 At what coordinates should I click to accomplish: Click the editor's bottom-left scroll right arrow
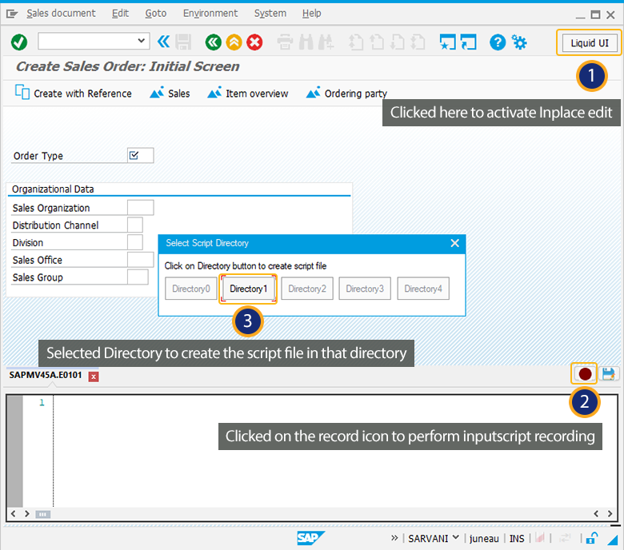pyautogui.click(x=26, y=513)
